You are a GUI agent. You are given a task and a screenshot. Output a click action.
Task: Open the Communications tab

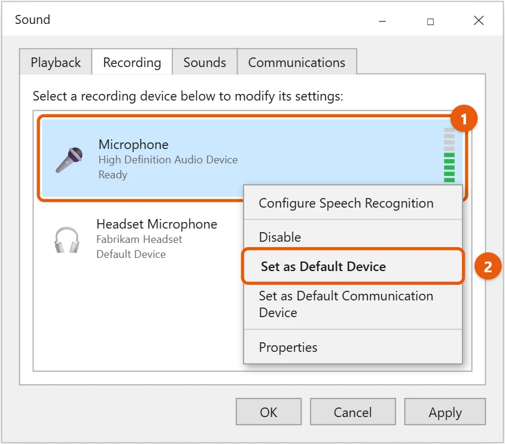(297, 62)
